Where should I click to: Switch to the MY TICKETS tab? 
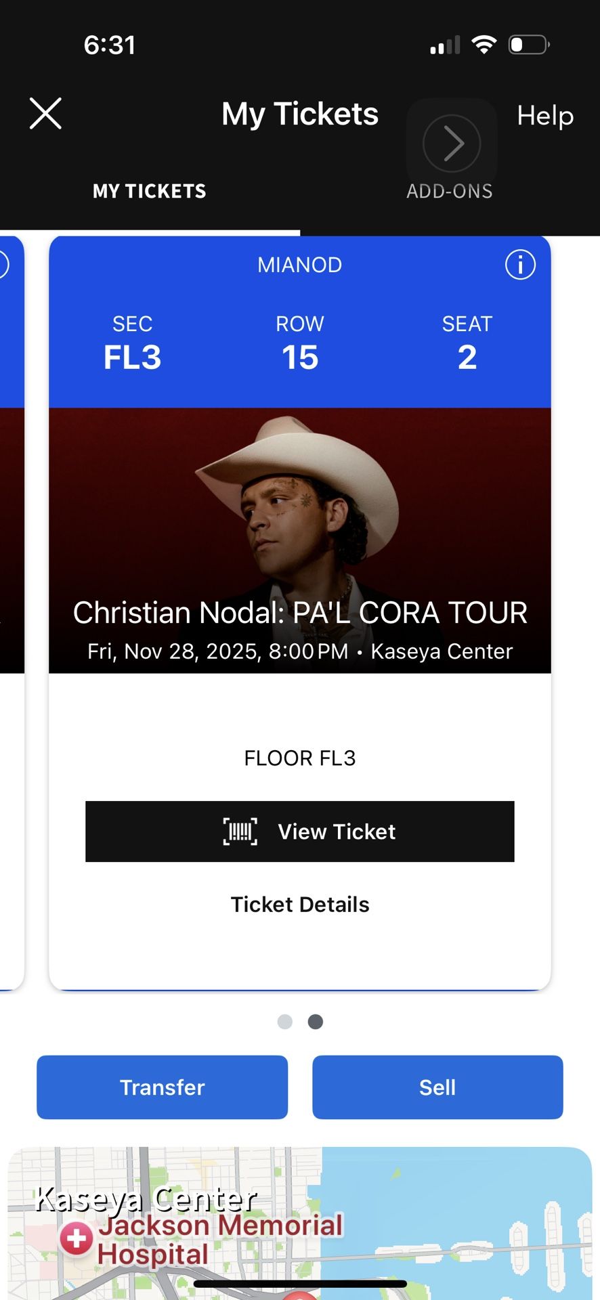pyautogui.click(x=149, y=191)
